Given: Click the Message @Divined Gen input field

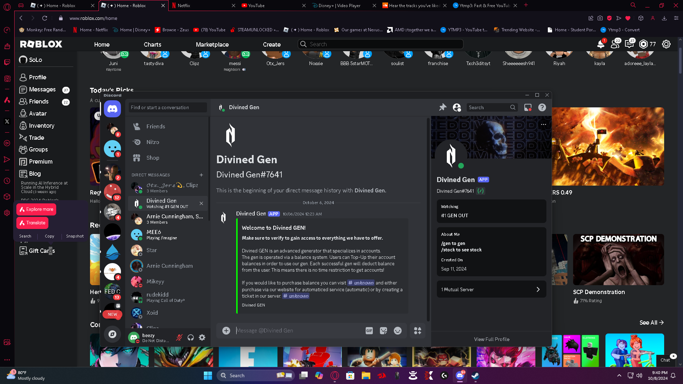Looking at the screenshot, I should pos(299,331).
